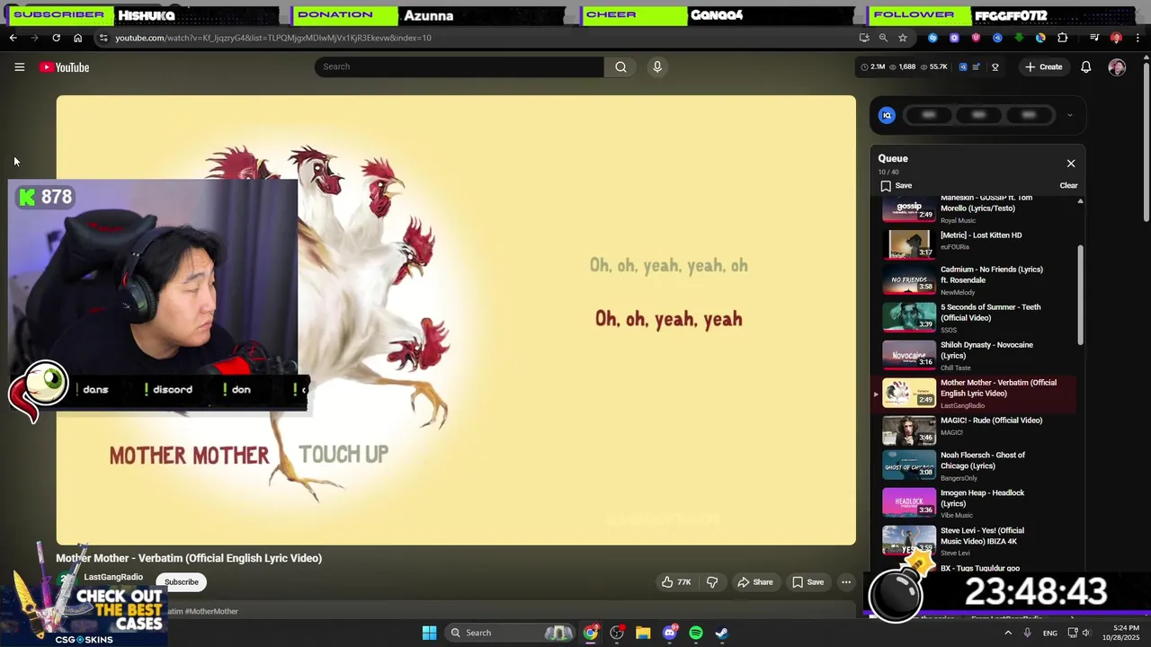Save the queue to a playlist
Screen dimensions: 1151x647
point(896,186)
